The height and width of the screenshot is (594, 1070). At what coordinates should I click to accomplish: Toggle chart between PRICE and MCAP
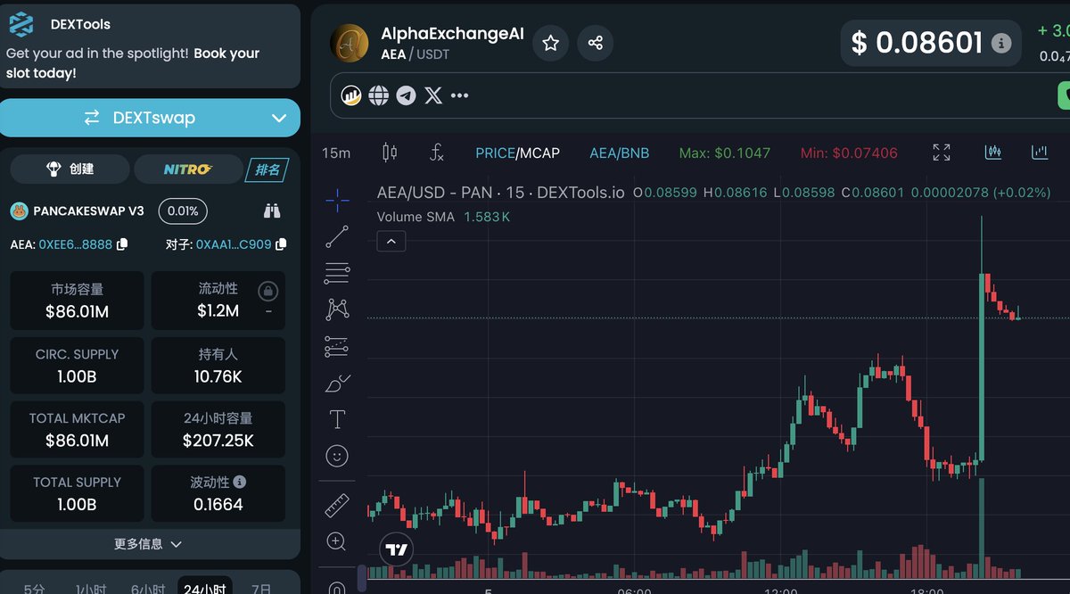(517, 153)
